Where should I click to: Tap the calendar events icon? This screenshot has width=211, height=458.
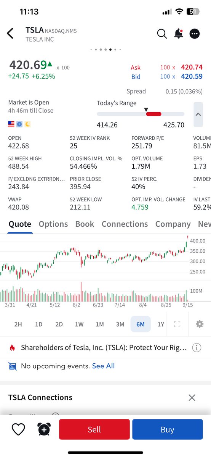coord(13,366)
